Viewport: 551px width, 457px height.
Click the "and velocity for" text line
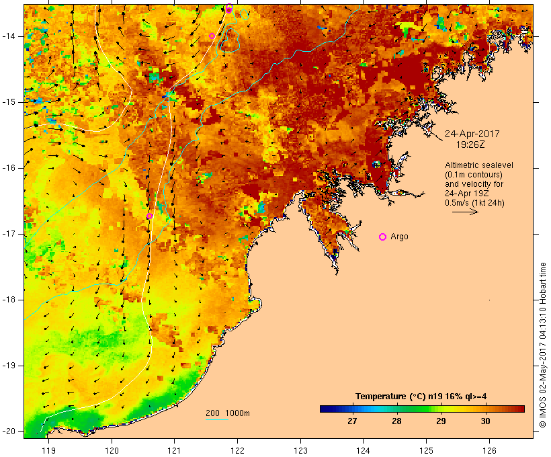474,184
